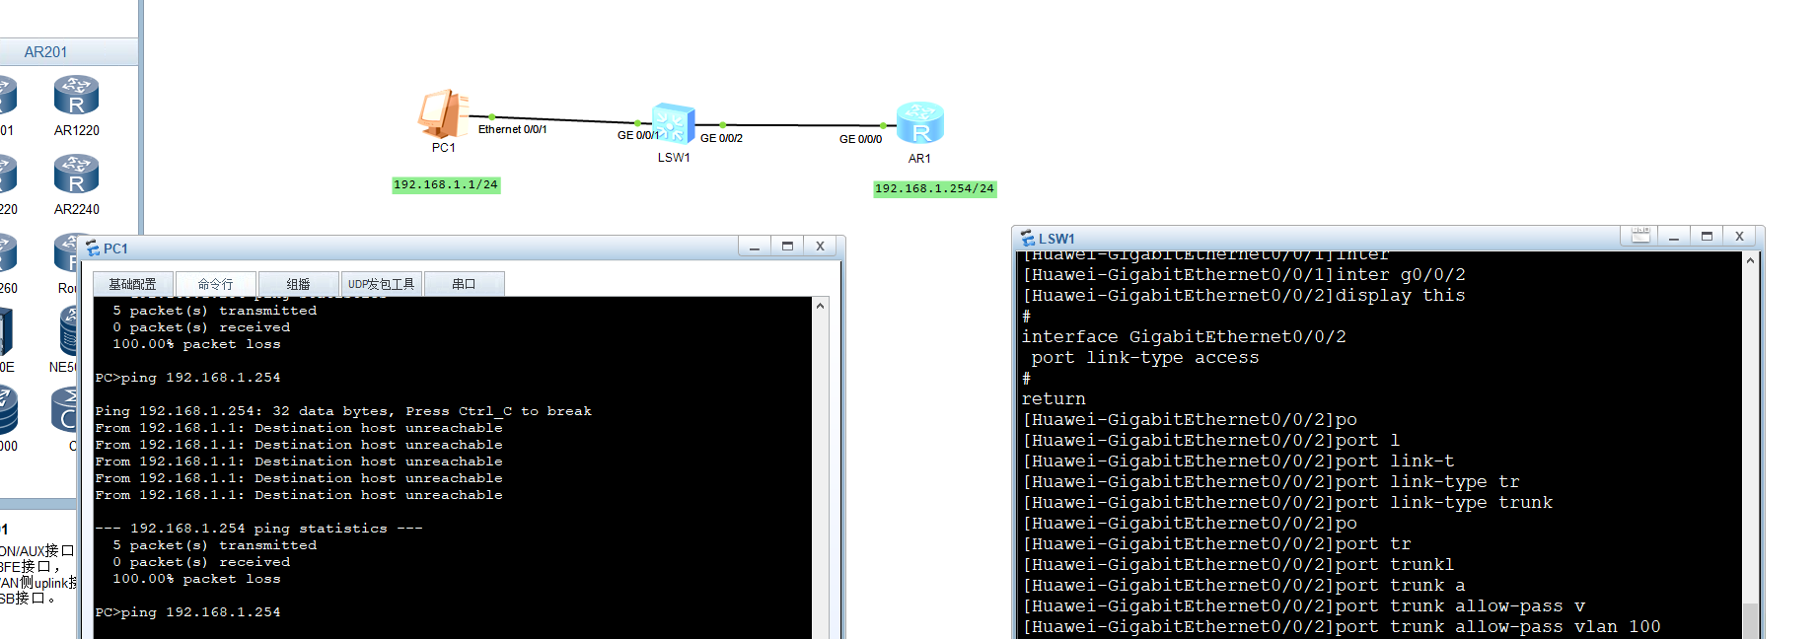Image resolution: width=1820 pixels, height=639 pixels.
Task: Focus the PC1 command prompt line
Action: coord(296,612)
